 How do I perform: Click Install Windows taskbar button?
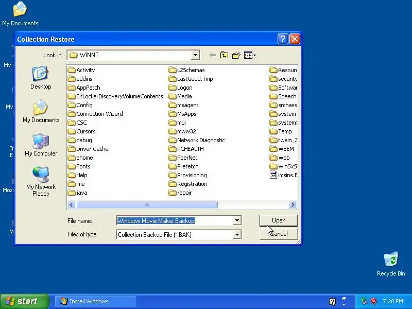(96, 301)
